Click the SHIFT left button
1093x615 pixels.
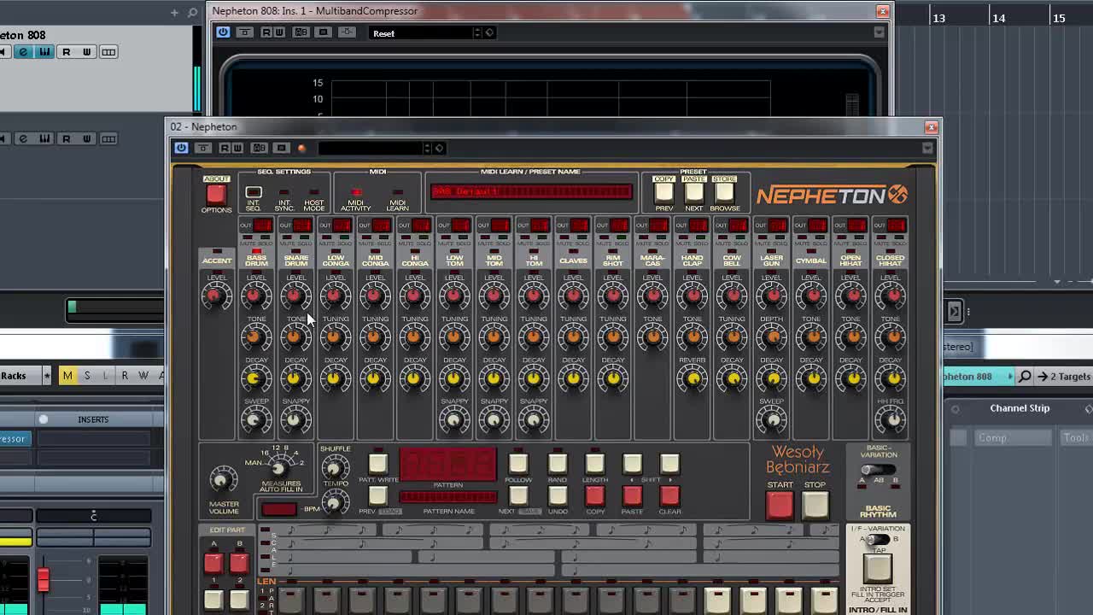click(633, 464)
